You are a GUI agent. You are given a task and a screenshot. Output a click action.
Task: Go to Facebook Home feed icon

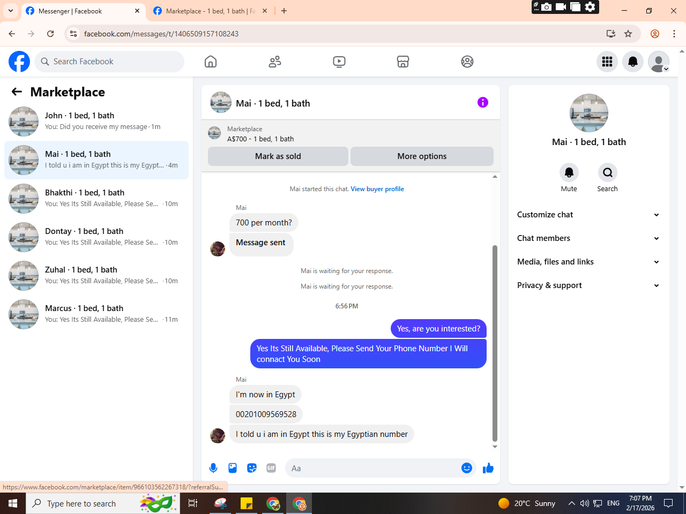coord(211,62)
